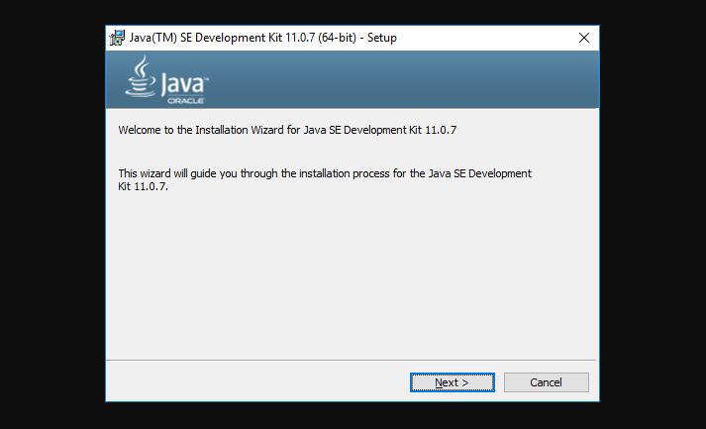Image resolution: width=706 pixels, height=429 pixels.
Task: Click the Java Oracle logo in the banner
Action: pyautogui.click(x=166, y=80)
